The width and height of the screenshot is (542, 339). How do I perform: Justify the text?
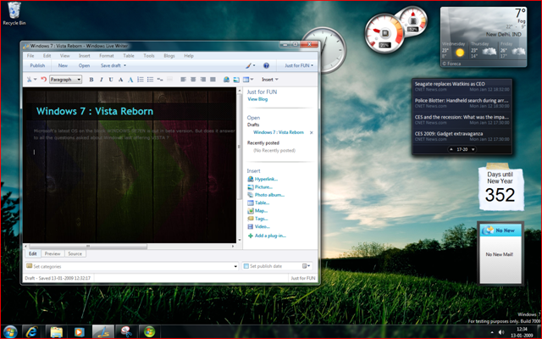213,80
